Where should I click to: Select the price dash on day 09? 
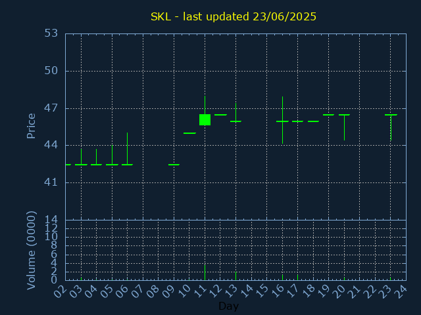(174, 165)
